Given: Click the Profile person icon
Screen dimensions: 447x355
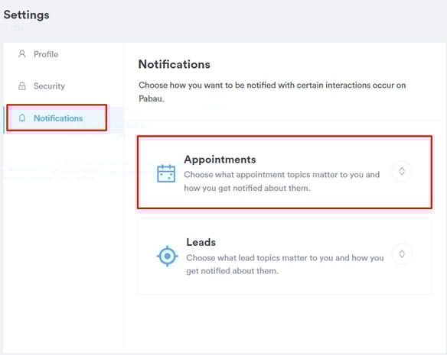Looking at the screenshot, I should [22, 54].
